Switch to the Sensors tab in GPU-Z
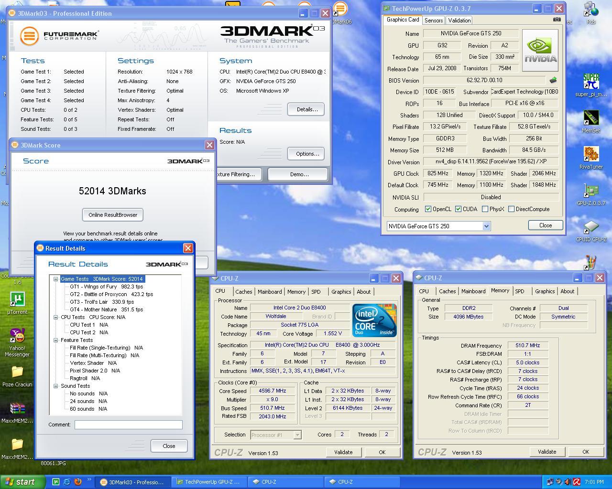612x489 pixels. point(434,21)
